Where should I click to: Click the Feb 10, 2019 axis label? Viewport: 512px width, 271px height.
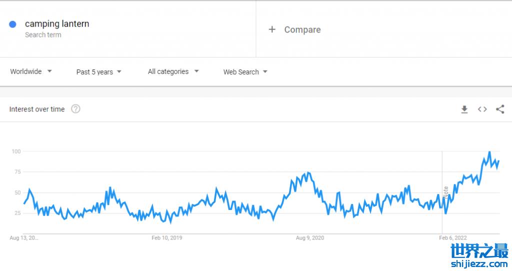[x=167, y=238]
